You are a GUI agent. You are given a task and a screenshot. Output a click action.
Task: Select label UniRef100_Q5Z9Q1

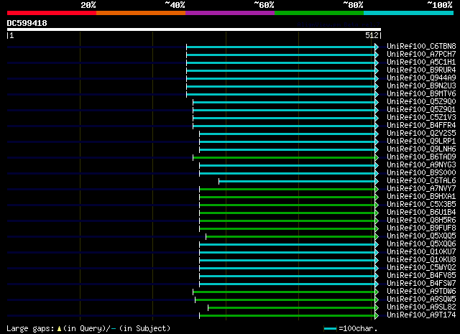[421, 110]
